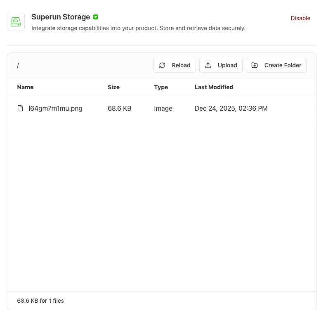Click the Superun Storage cloud drive icon
Viewport: 321px width, 318px height.
coord(16,22)
